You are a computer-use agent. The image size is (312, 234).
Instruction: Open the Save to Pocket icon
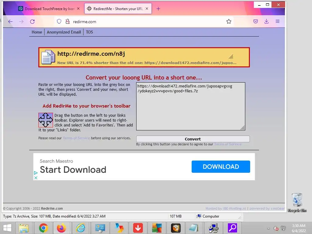tap(256, 22)
